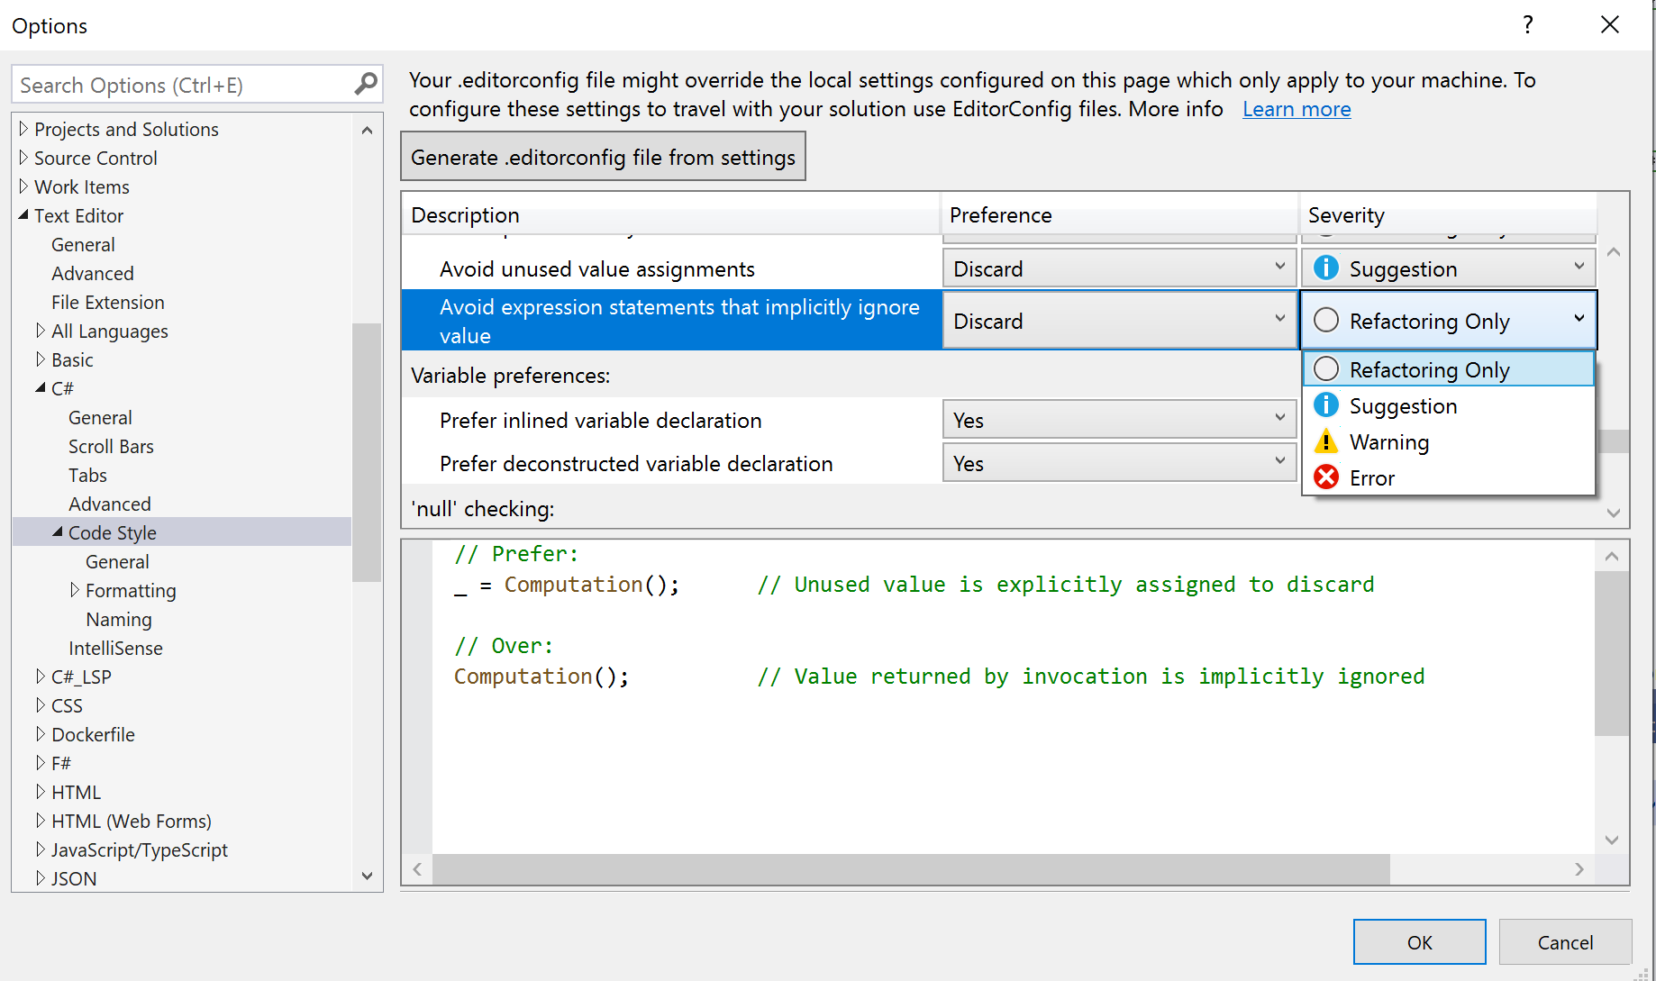The width and height of the screenshot is (1656, 981).
Task: Click the down arrow on the code preview scrollbar
Action: tap(1612, 840)
